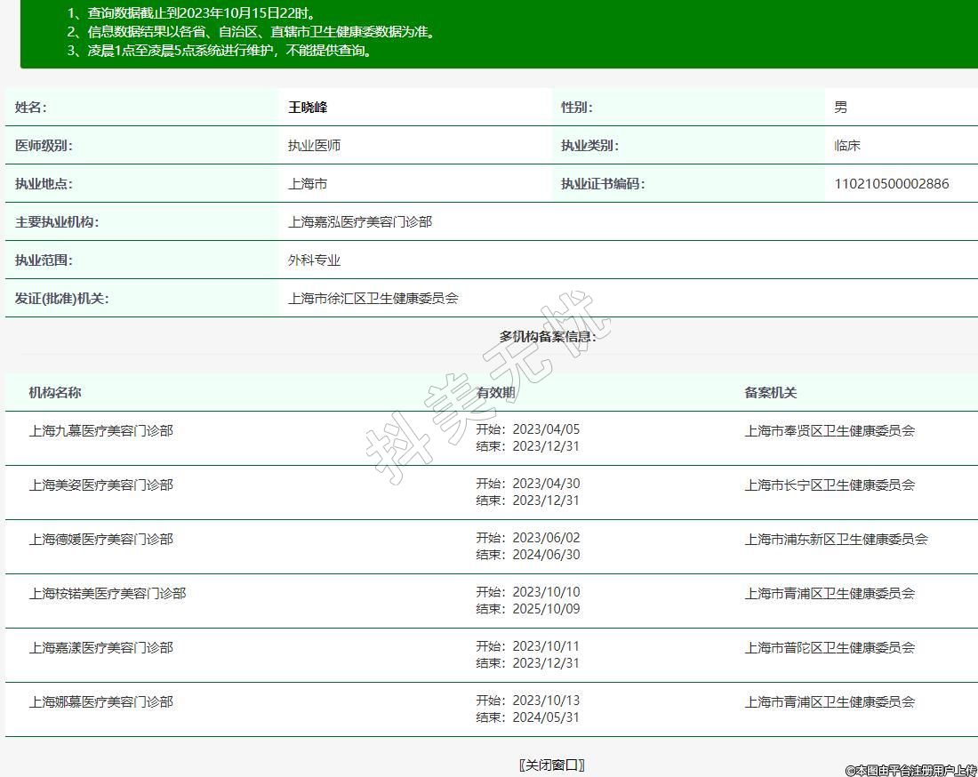Image resolution: width=978 pixels, height=777 pixels.
Task: Select the 有效期 column header
Action: (495, 393)
